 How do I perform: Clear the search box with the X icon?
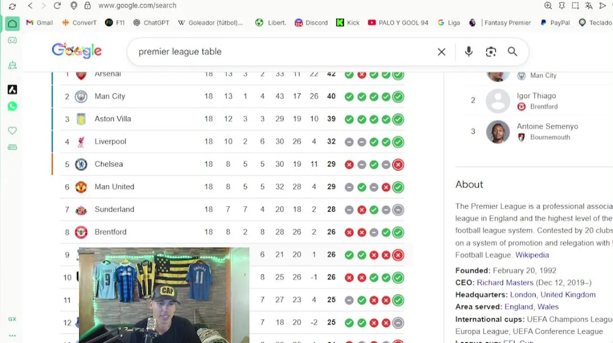tap(442, 52)
